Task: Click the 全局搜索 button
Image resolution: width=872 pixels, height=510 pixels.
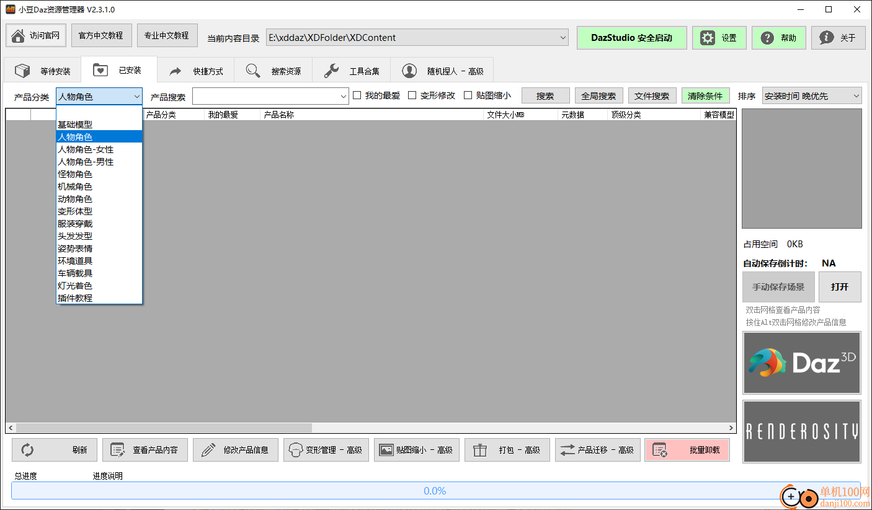Action: (598, 96)
